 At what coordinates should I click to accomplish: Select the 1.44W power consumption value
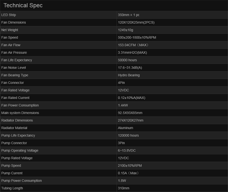coord(123,105)
